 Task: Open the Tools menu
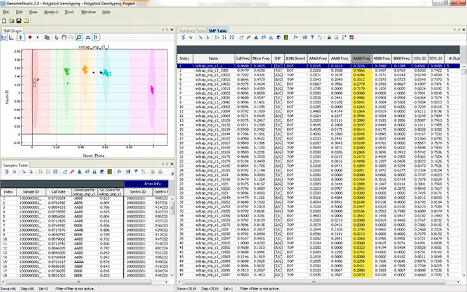(69, 12)
